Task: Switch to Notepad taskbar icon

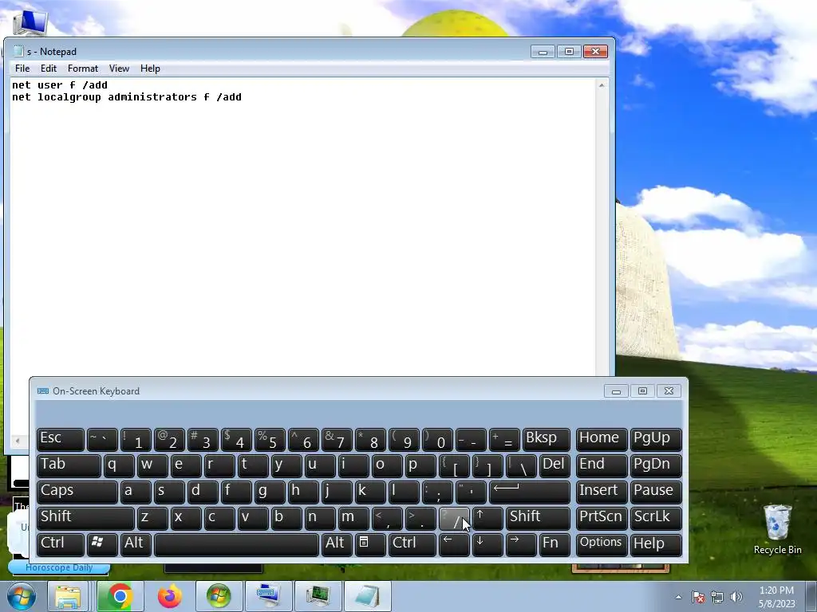Action: (x=367, y=596)
